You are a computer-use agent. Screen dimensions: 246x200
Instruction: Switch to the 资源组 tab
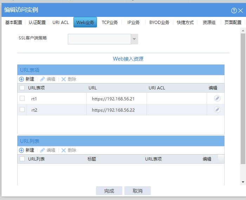pos(209,22)
